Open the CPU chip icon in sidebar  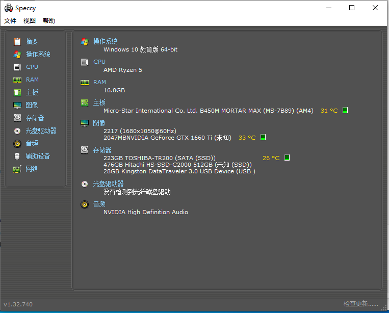click(17, 67)
